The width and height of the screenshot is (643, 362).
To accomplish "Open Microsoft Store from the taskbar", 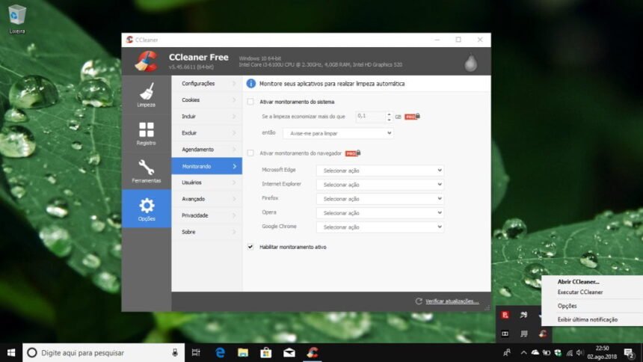I will pos(265,352).
